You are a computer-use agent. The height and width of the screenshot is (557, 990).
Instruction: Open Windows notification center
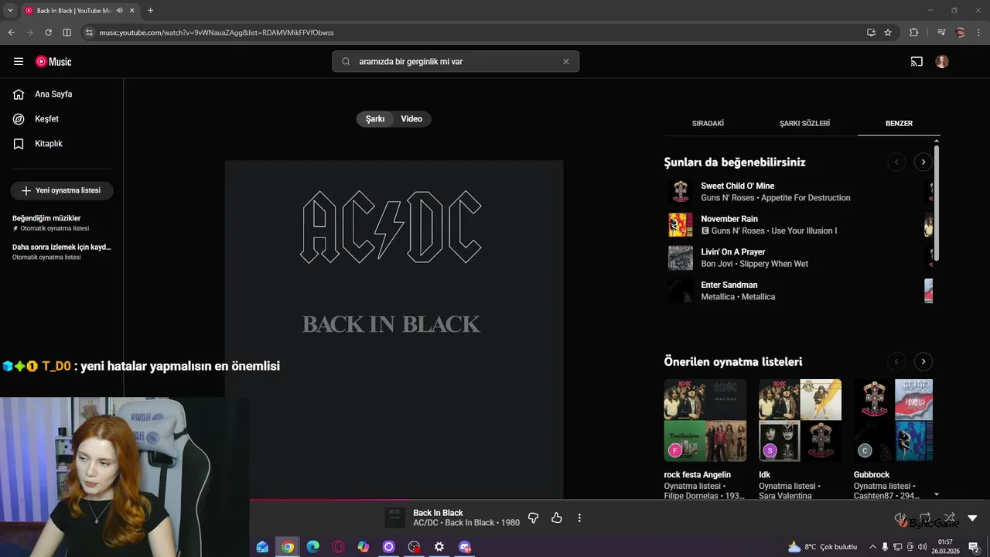point(975,547)
